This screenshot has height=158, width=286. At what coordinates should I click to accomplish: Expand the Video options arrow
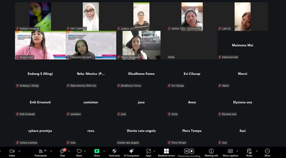(19, 151)
